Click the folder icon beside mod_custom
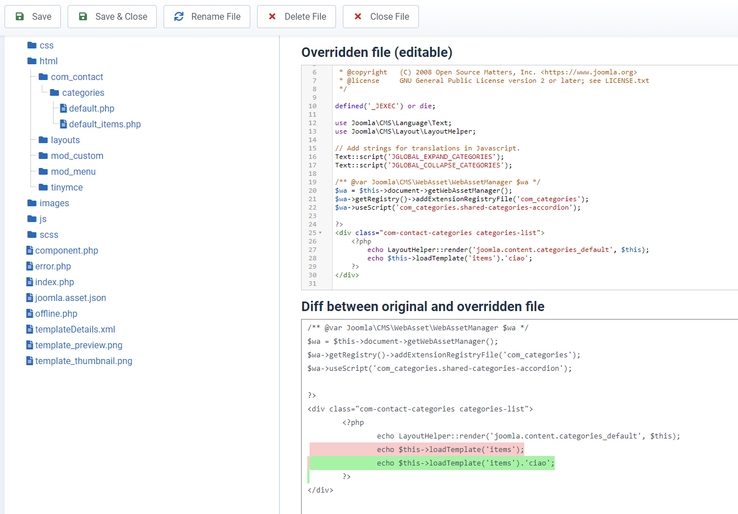 point(43,156)
